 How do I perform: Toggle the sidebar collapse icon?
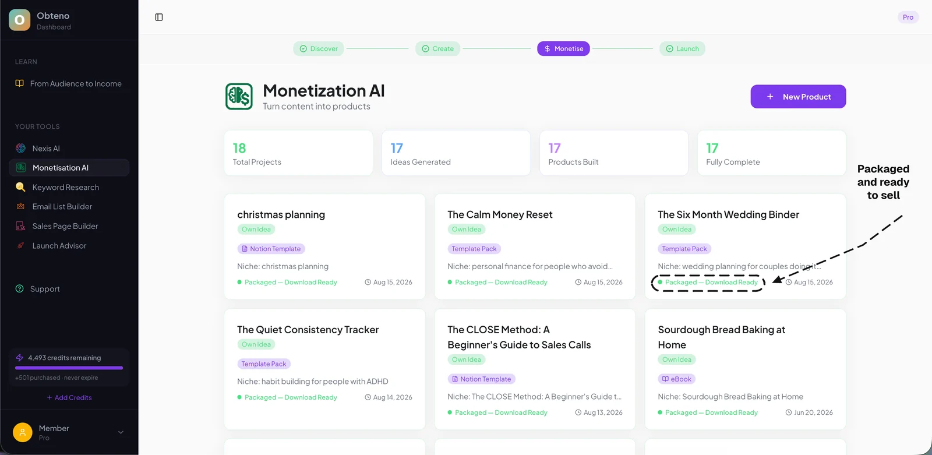[x=159, y=17]
